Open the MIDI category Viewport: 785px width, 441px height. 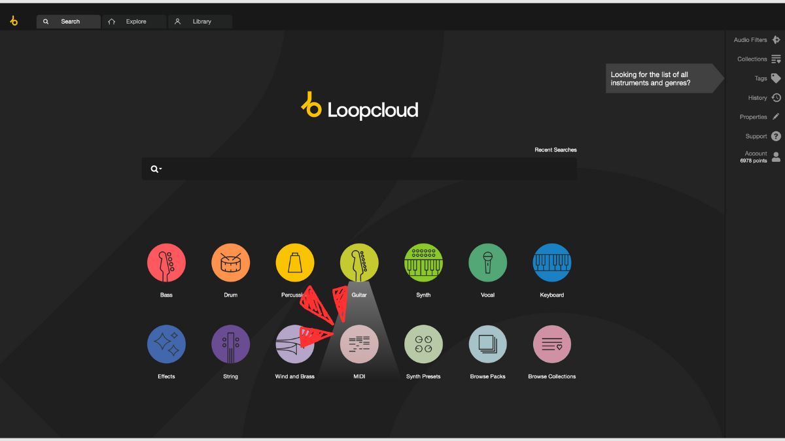pos(359,343)
